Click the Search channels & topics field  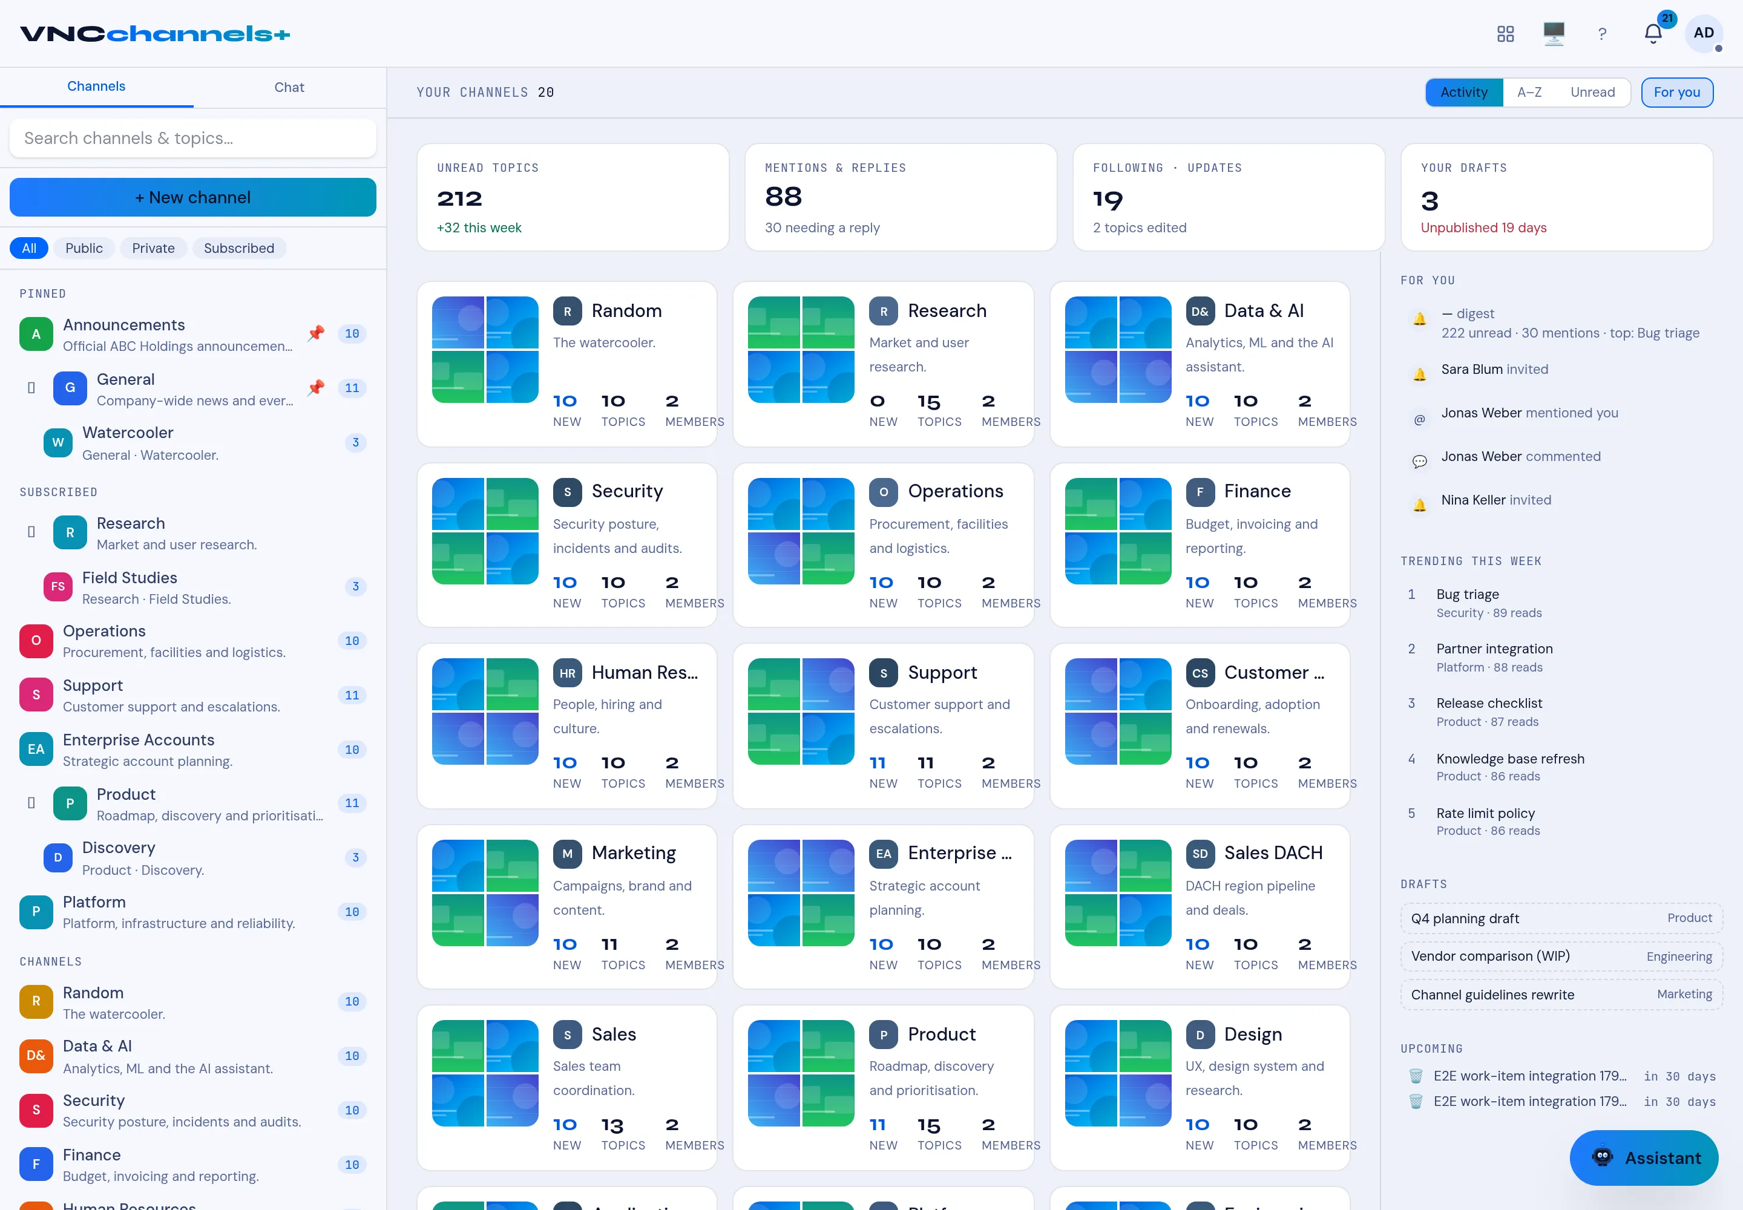pyautogui.click(x=192, y=138)
